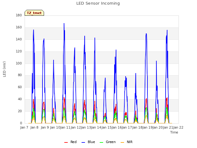The height and width of the screenshot is (148, 197).
Task: Click the chart title LED Sensor Incoming
Action: 98,3
